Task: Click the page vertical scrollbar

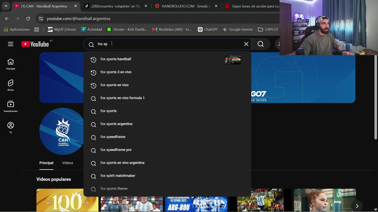Action: click(x=376, y=97)
